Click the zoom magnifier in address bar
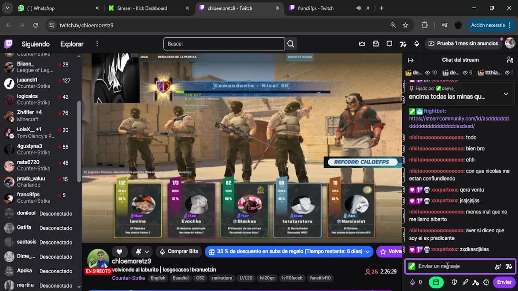This screenshot has width=518, height=291. pyautogui.click(x=393, y=25)
